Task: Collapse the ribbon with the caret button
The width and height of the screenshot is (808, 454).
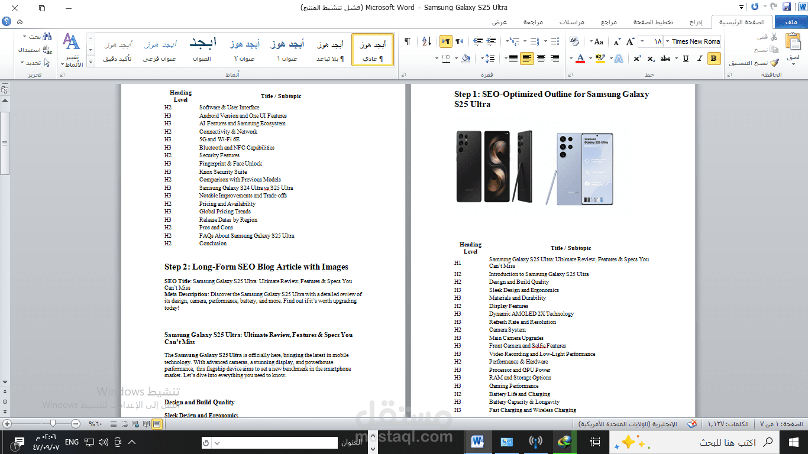Action: coord(20,21)
